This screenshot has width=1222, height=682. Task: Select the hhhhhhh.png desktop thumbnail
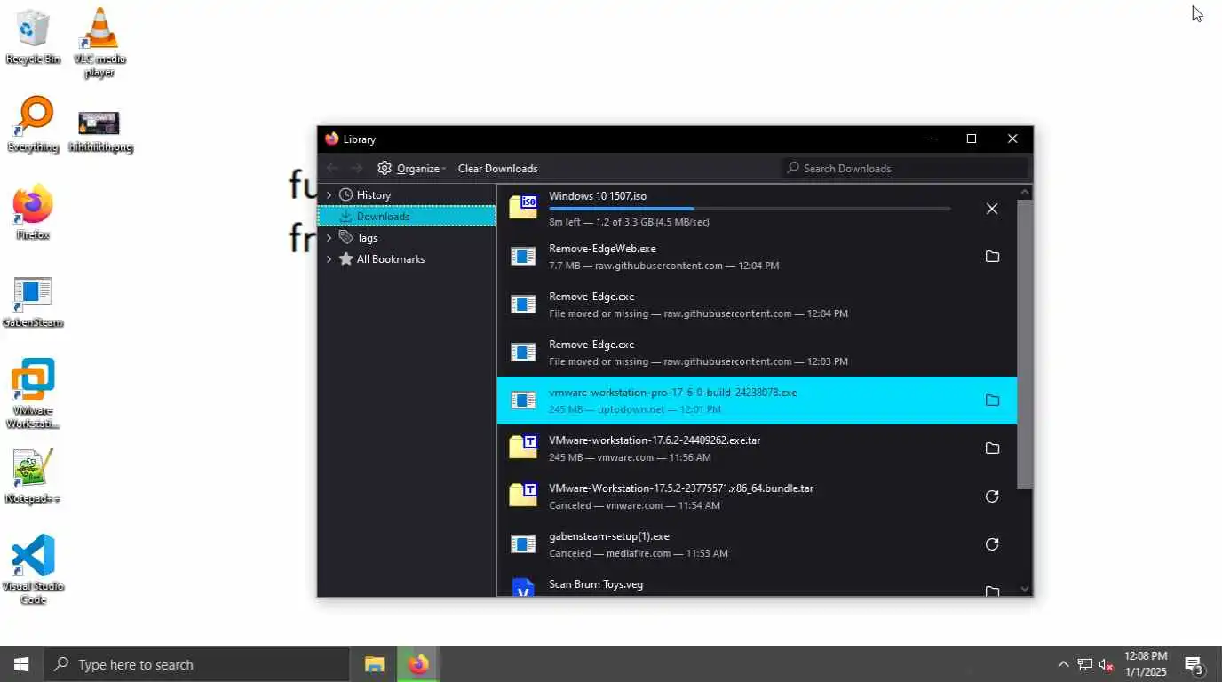[99, 131]
